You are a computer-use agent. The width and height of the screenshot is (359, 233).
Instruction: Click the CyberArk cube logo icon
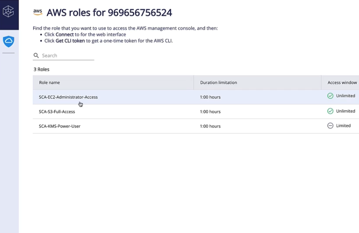8,11
